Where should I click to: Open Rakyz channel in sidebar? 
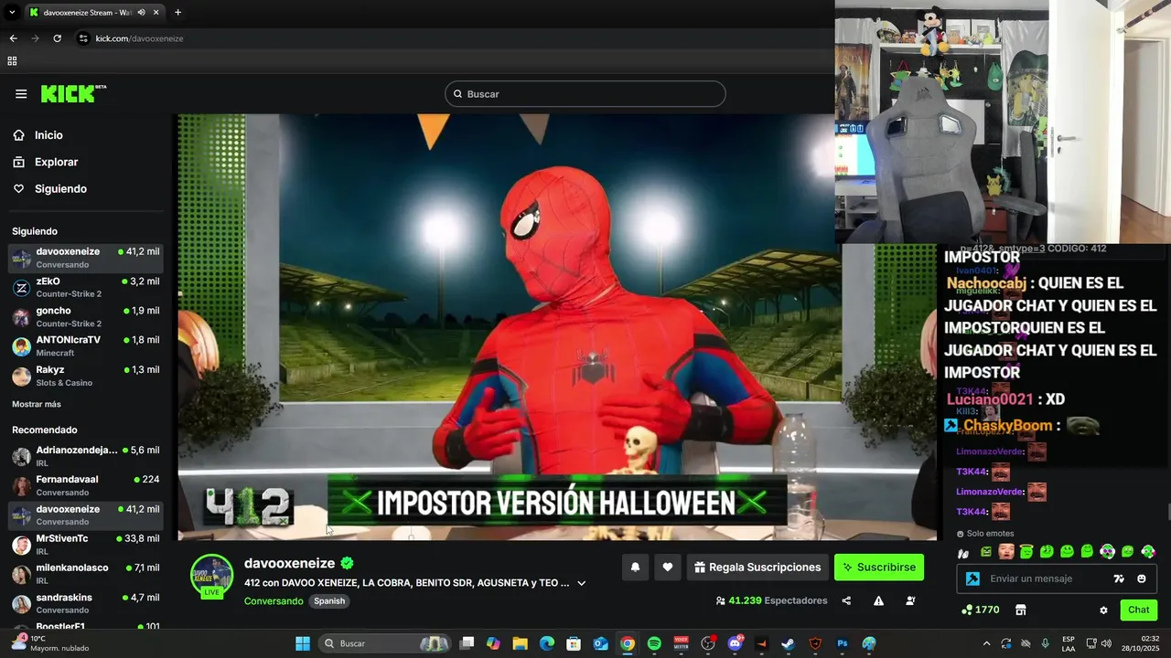point(86,376)
